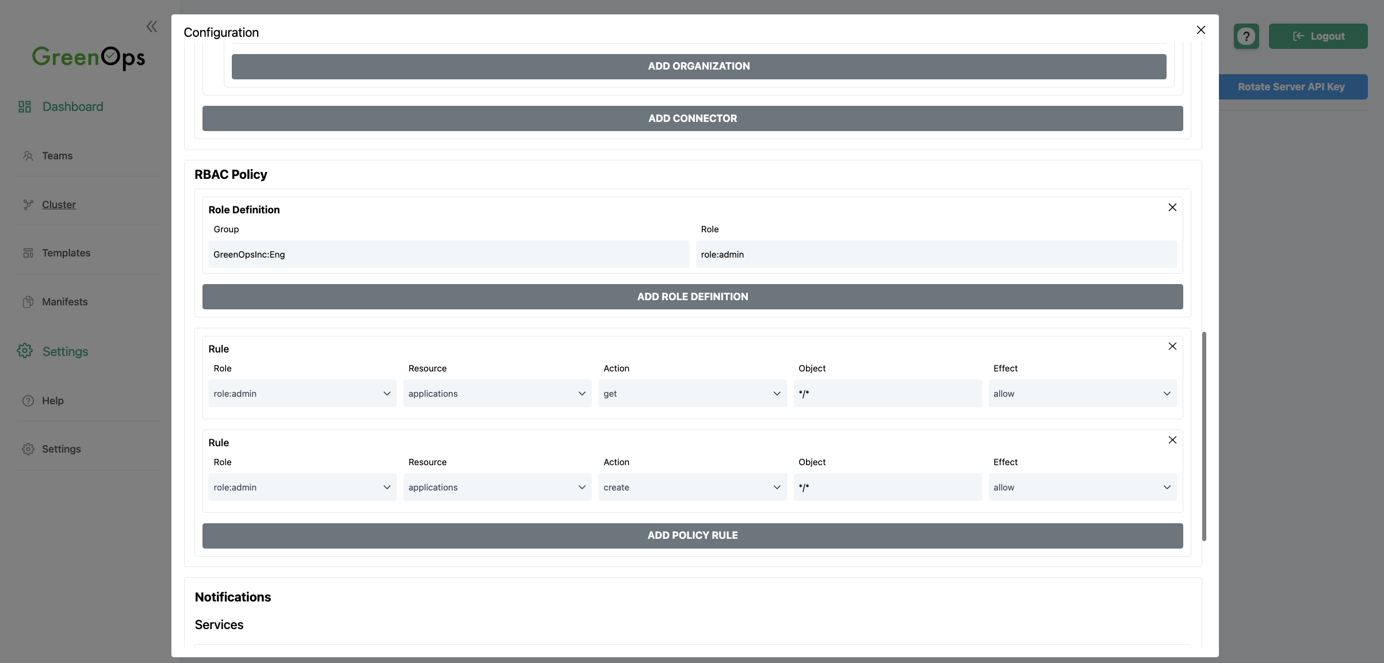Click the ADD ROLE DEFINITION button
Viewport: 1384px width, 663px height.
693,297
